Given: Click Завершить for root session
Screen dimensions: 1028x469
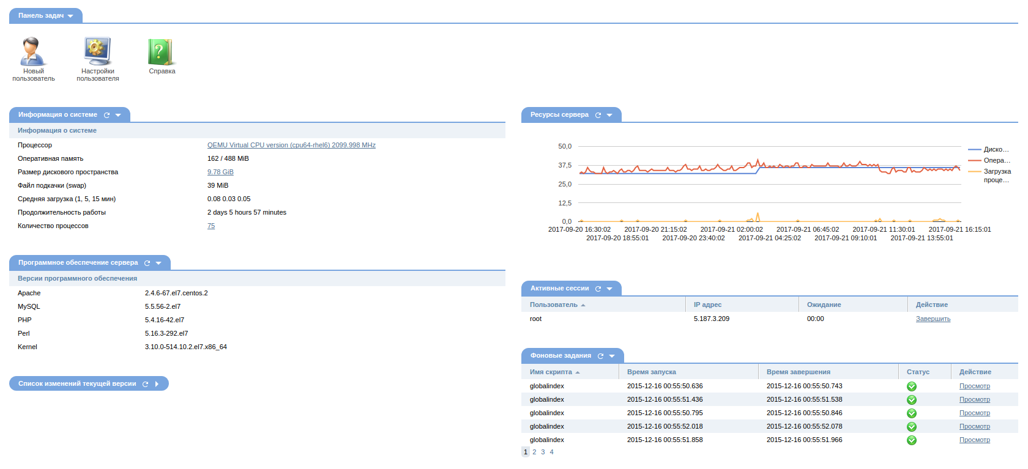Looking at the screenshot, I should click(x=933, y=319).
